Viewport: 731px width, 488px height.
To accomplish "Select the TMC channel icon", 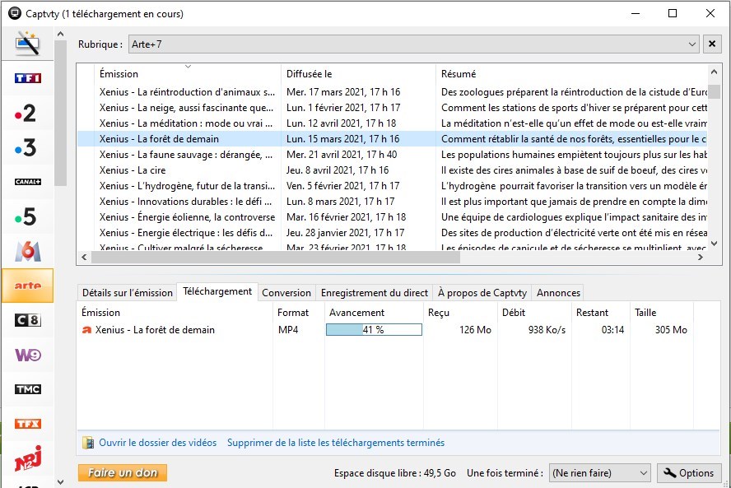I will point(27,389).
